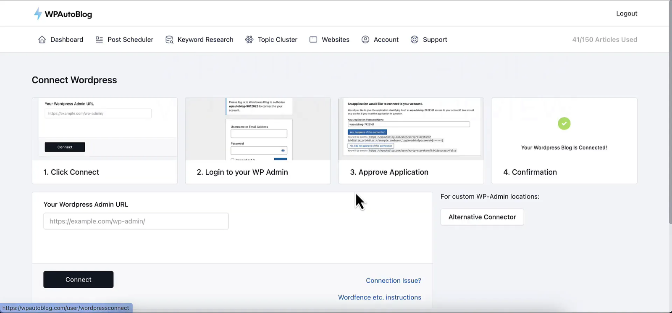The height and width of the screenshot is (313, 672).
Task: Click the WPAutoBlog brand name
Action: [x=68, y=14]
